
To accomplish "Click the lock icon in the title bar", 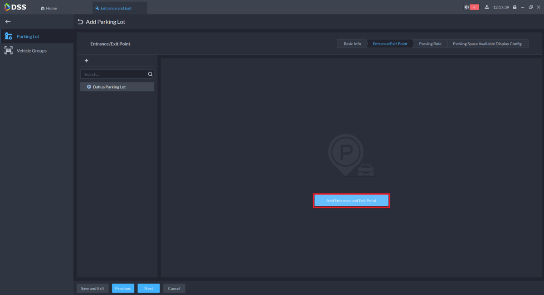I will coord(515,7).
